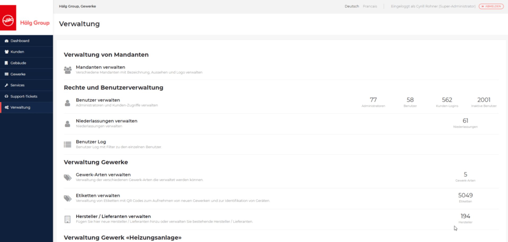The image size is (508, 242).
Task: Switch language to Deutsch
Action: pyautogui.click(x=352, y=6)
